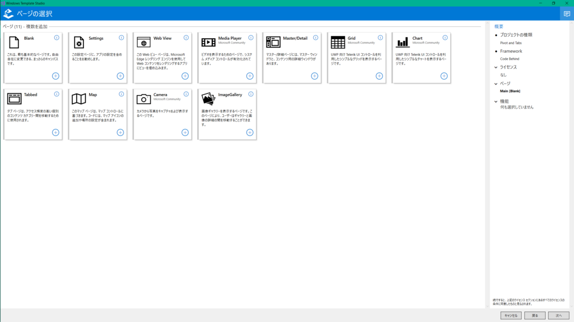Add the Media Player page with plus icon

coord(250,76)
